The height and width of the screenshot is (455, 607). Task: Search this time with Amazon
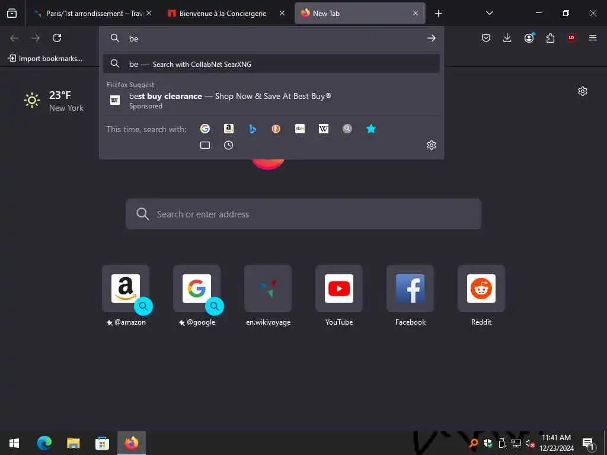tap(229, 129)
